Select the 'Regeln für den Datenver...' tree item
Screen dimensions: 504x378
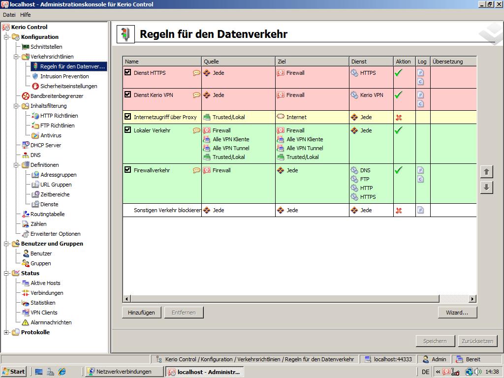(x=69, y=66)
